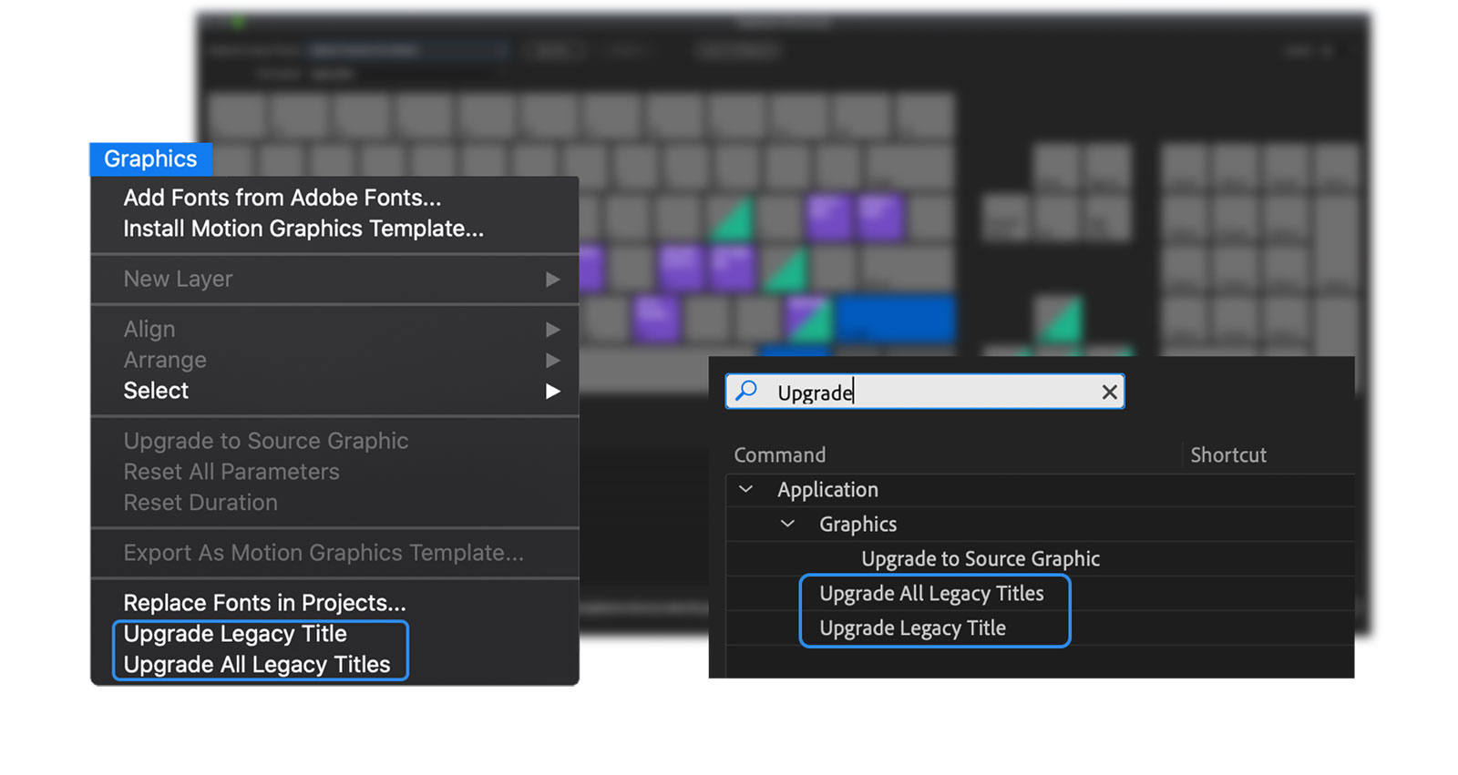Click the large blue keyboard key
Screen dimensions: 1458x775
point(896,318)
